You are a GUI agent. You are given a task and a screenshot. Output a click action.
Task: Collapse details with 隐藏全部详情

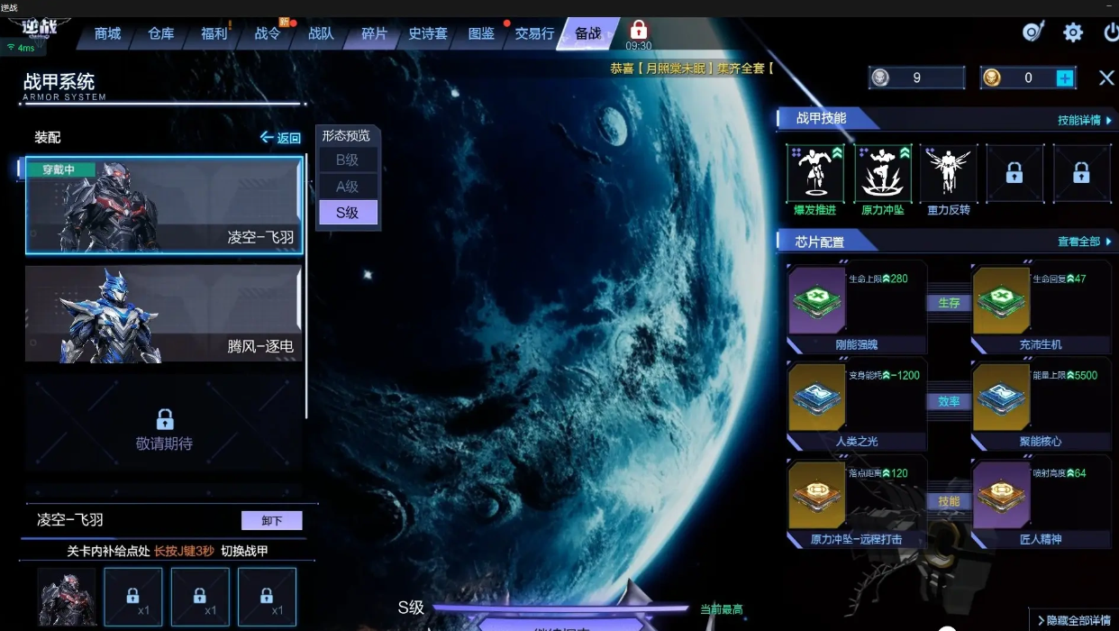click(x=1074, y=620)
